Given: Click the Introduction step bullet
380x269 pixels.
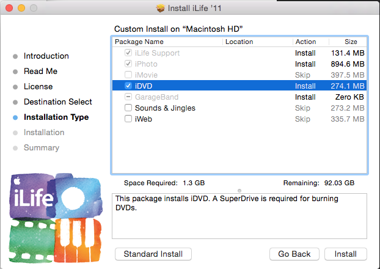Looking at the screenshot, I should [15, 56].
